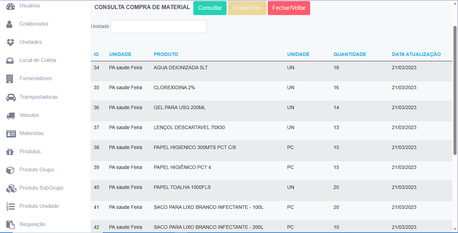
Task: Click the Unidade filter input field
Action: point(158,26)
